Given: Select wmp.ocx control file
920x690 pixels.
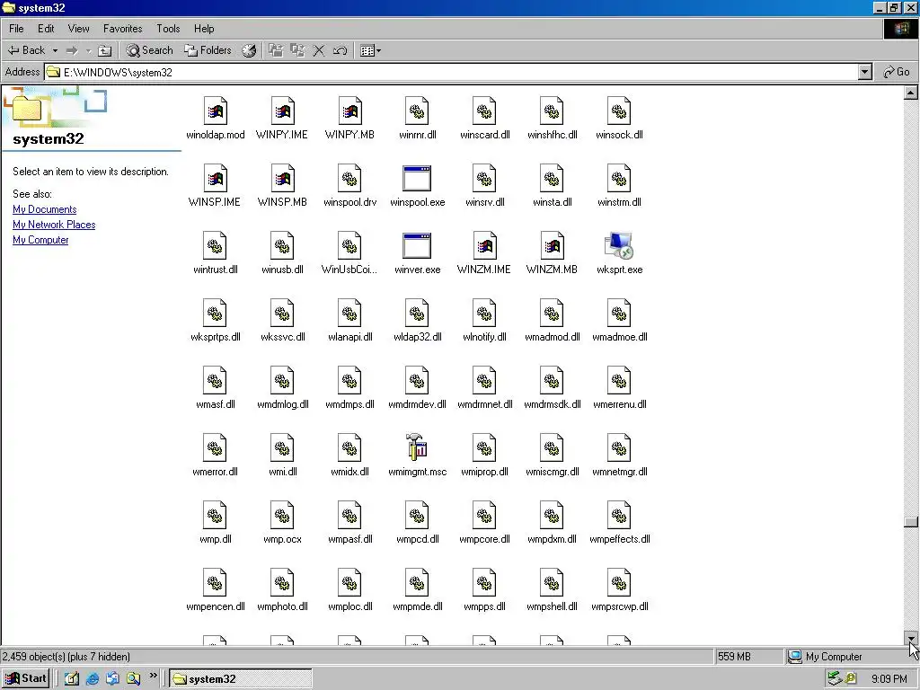Looking at the screenshot, I should coord(282,523).
